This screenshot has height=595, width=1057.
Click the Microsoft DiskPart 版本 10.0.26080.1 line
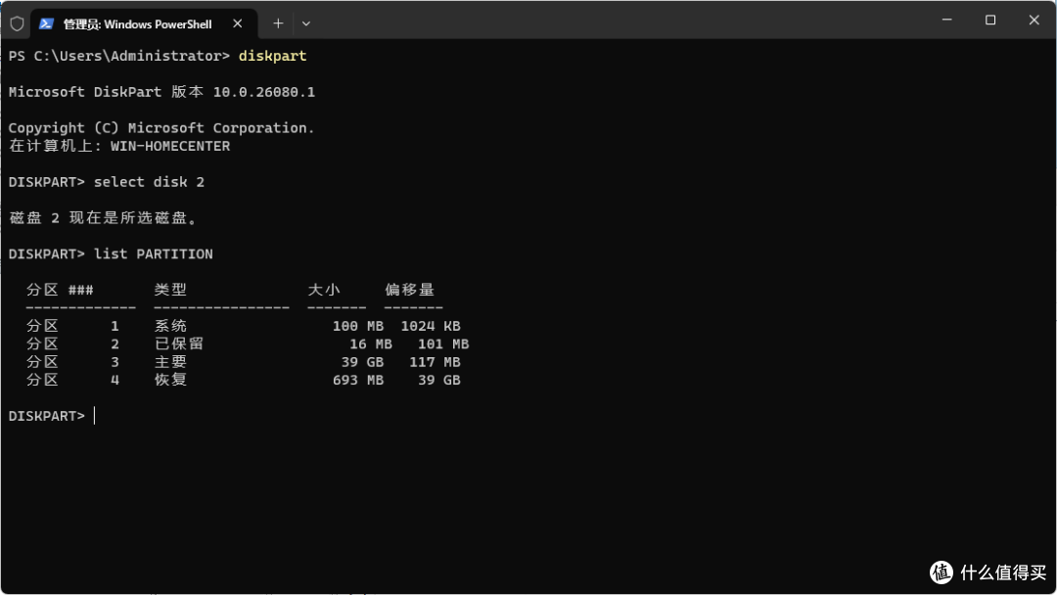click(x=161, y=92)
